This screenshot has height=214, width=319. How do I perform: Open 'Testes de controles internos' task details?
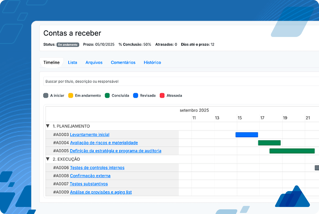(x=97, y=168)
